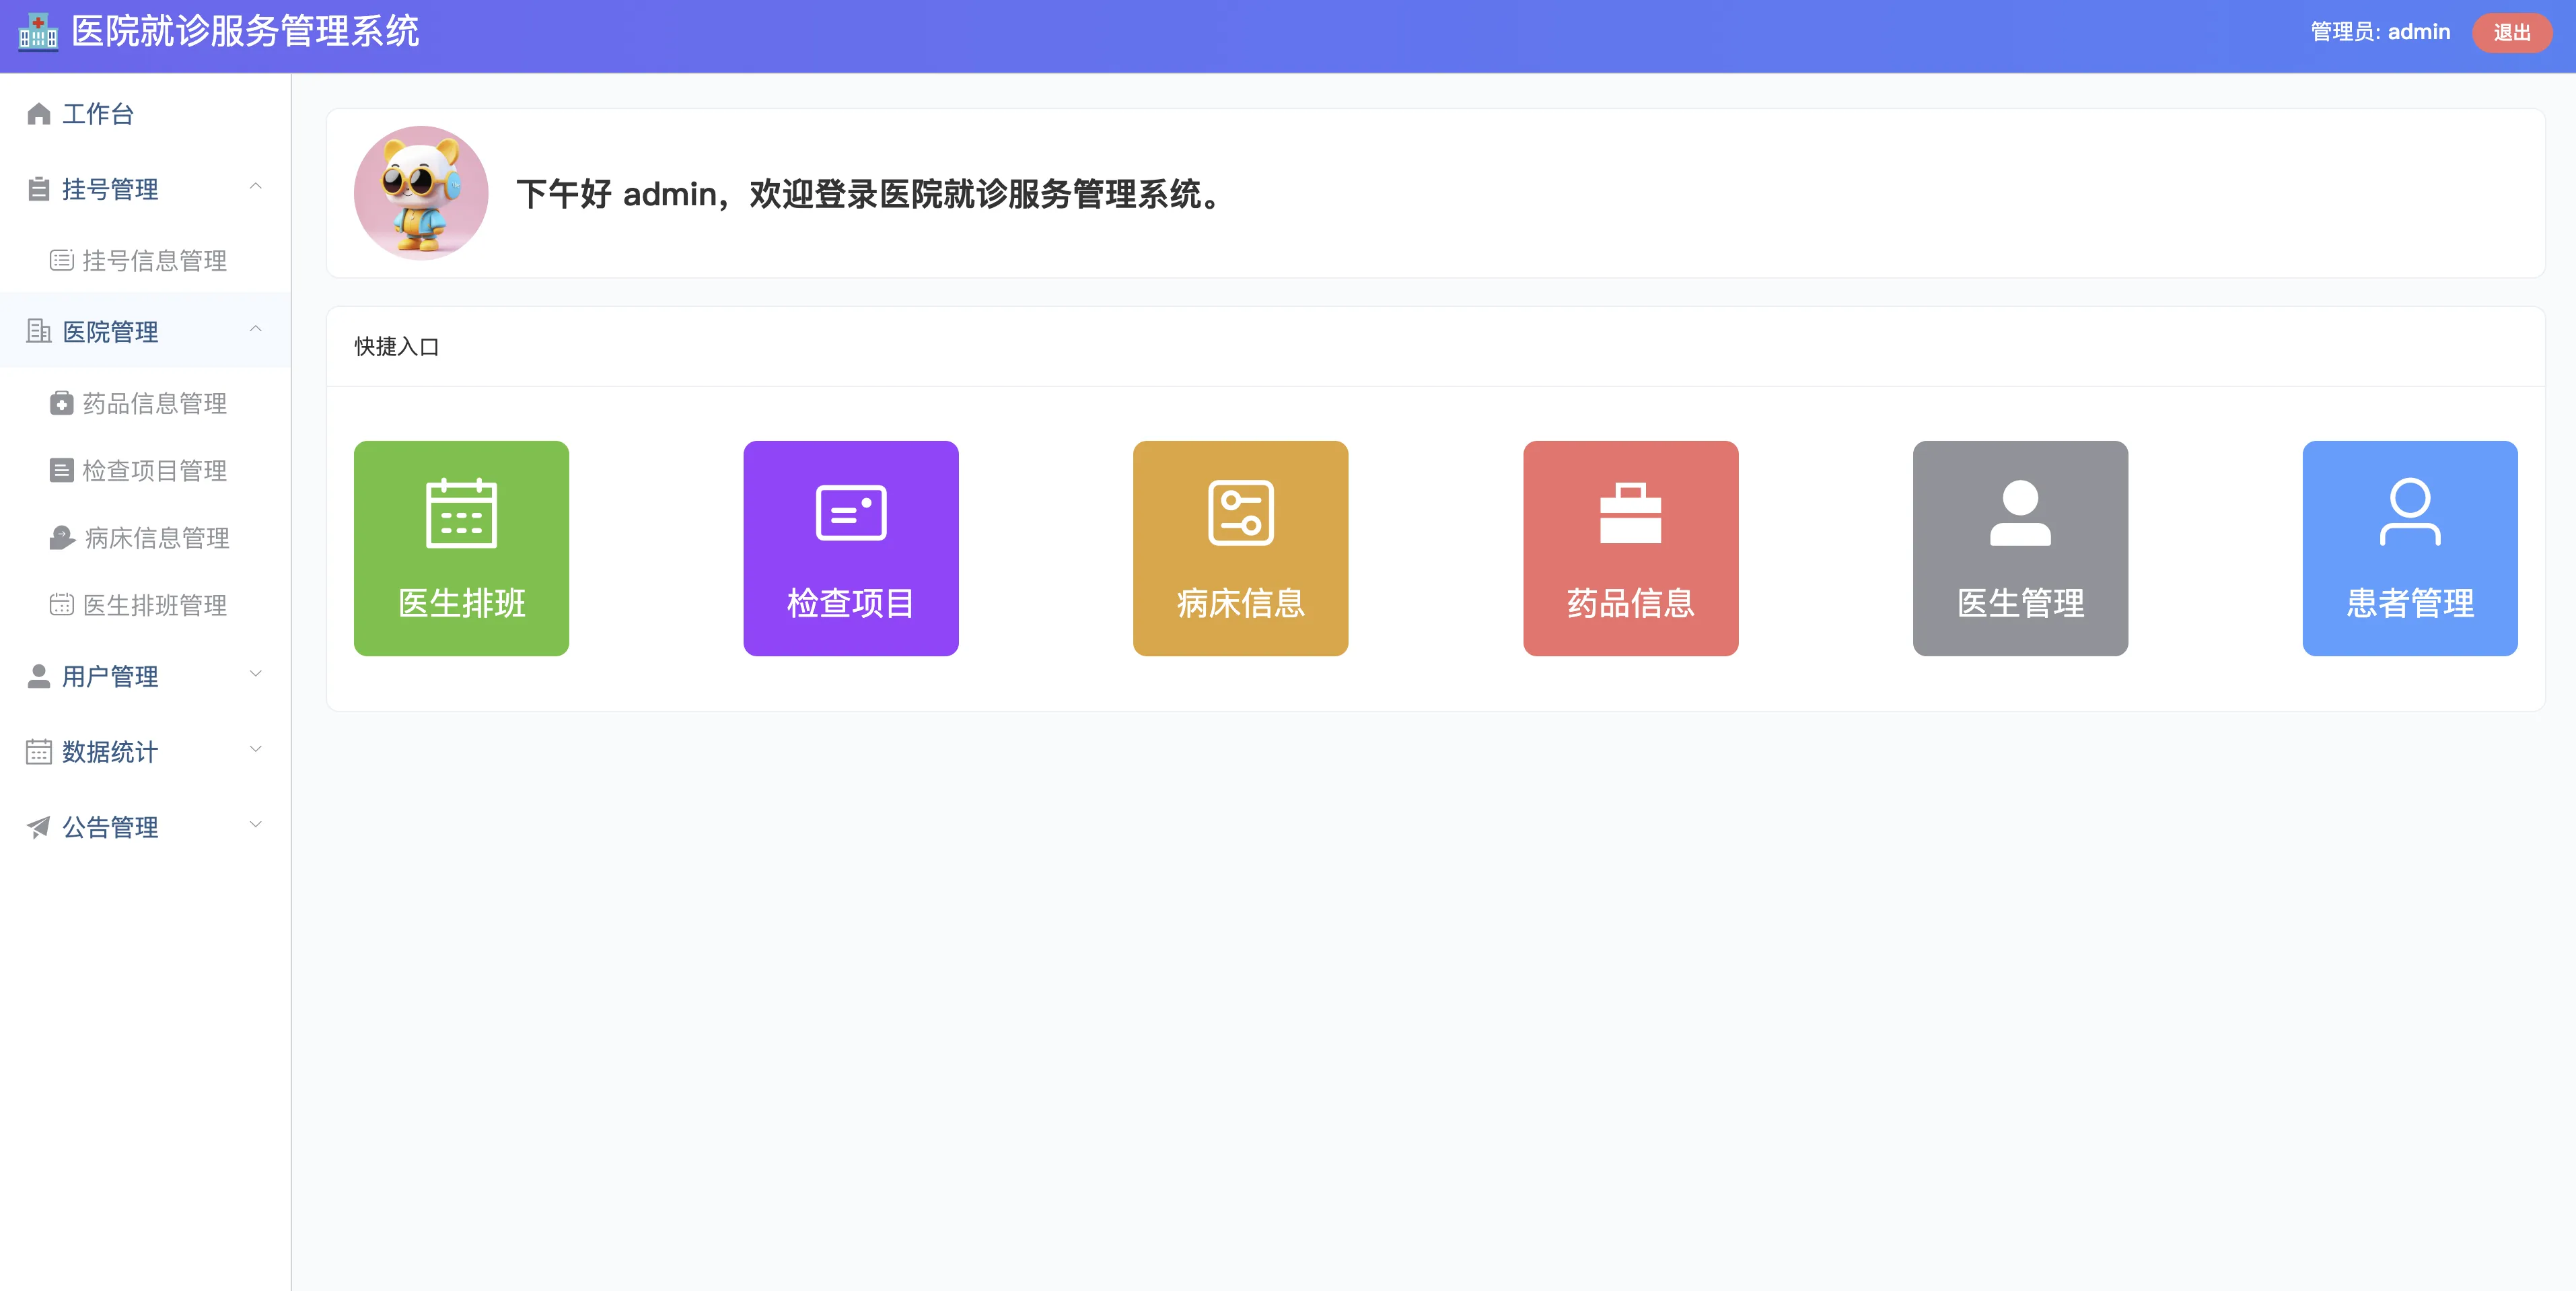Open the blue 患者管理 tile
The image size is (2576, 1291).
pyautogui.click(x=2409, y=548)
